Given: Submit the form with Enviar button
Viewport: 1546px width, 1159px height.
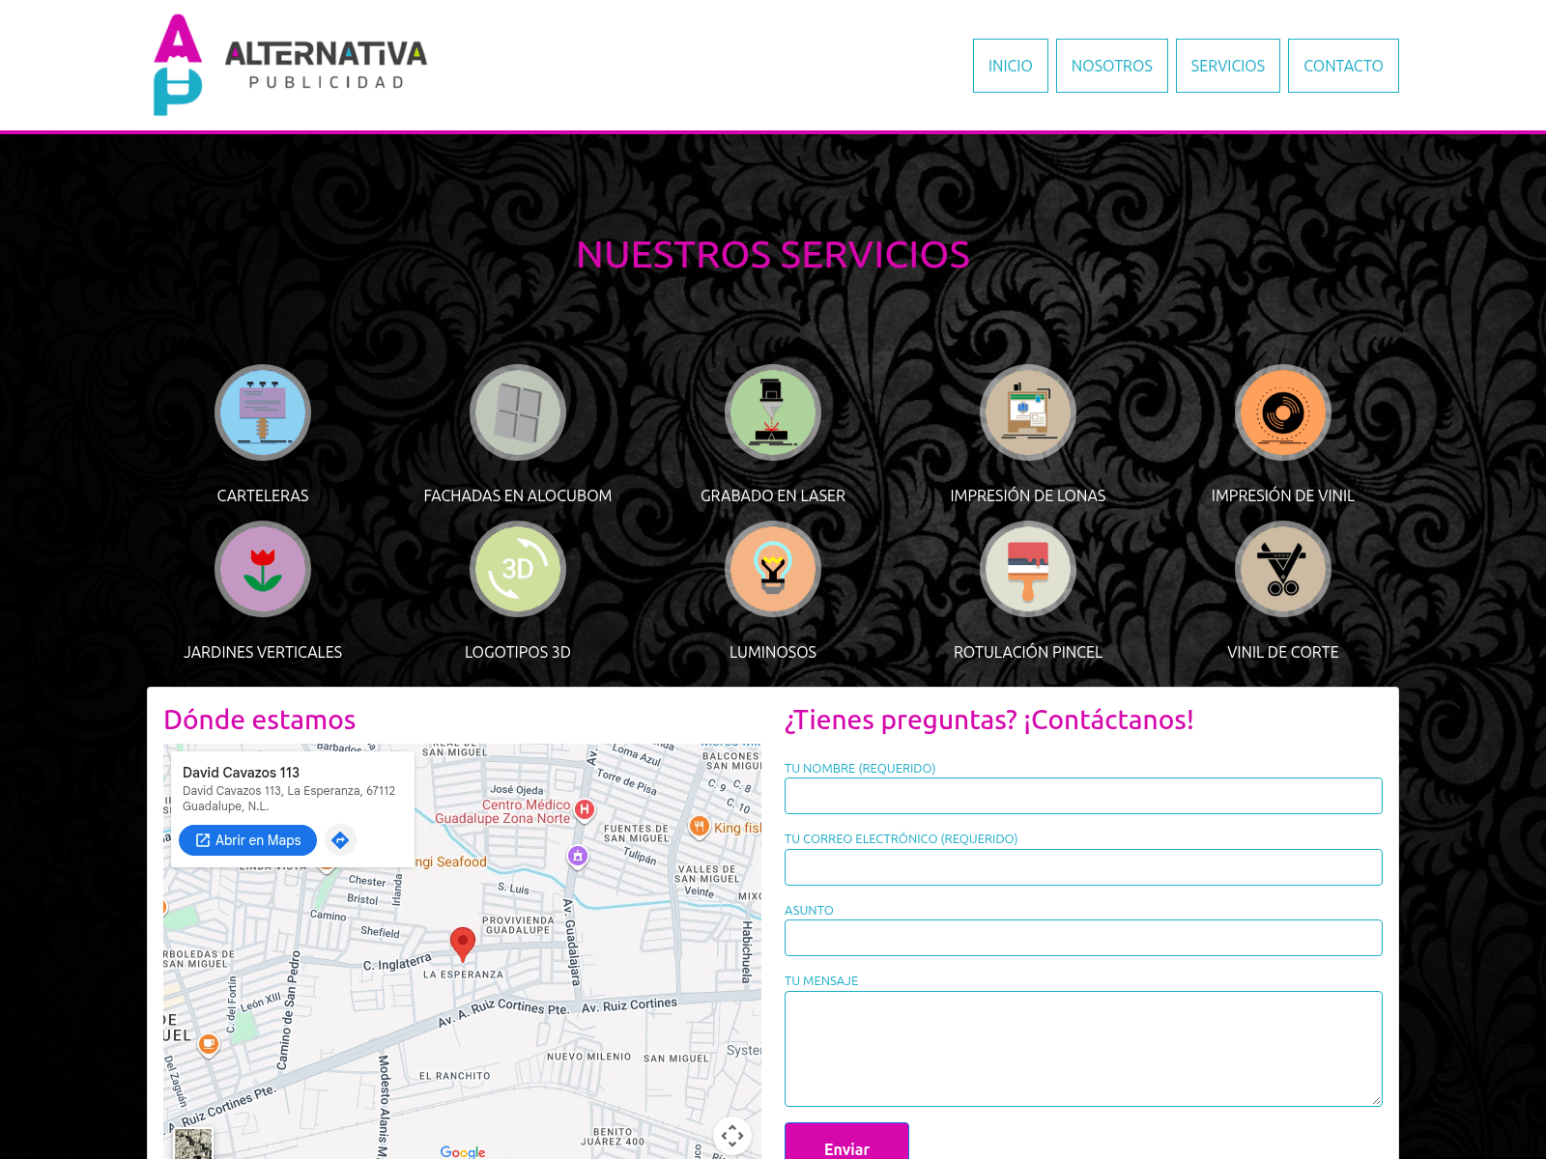Looking at the screenshot, I should coord(846,1142).
